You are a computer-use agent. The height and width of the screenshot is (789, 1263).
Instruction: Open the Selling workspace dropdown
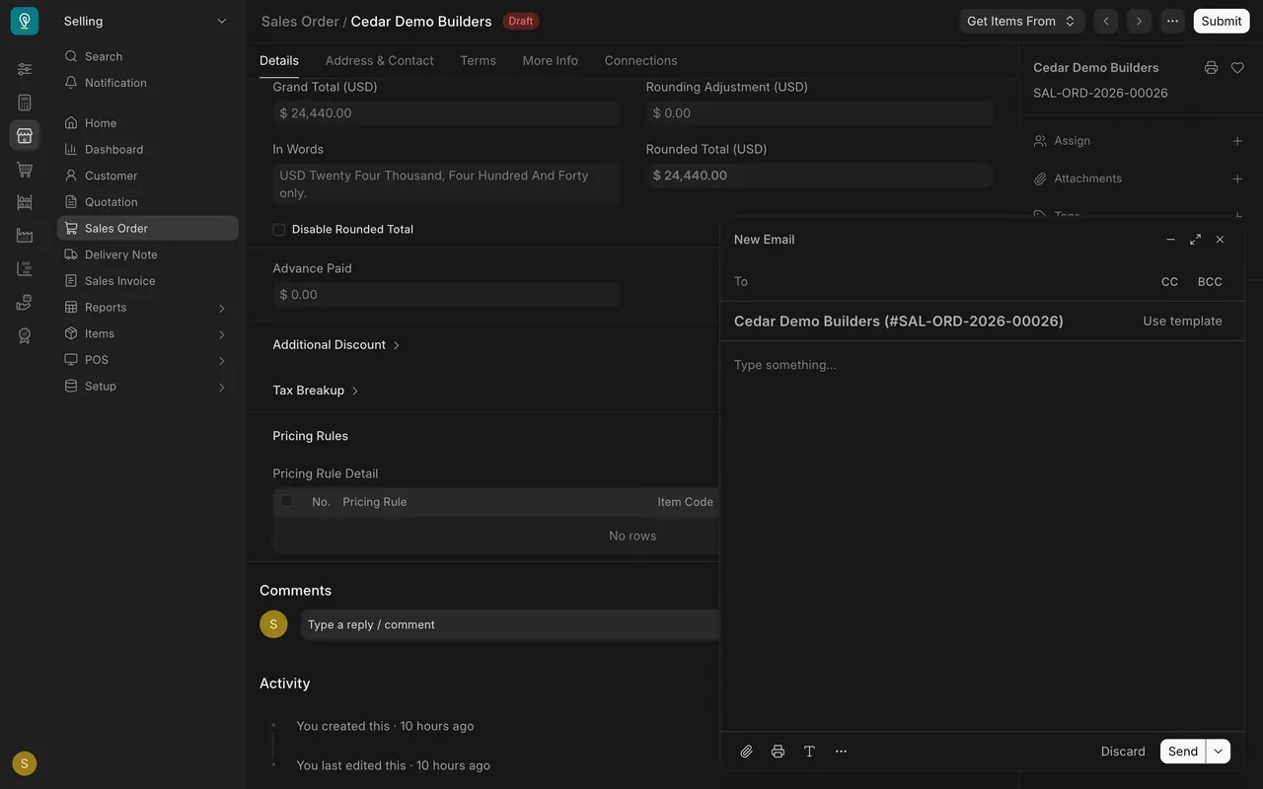(x=146, y=21)
